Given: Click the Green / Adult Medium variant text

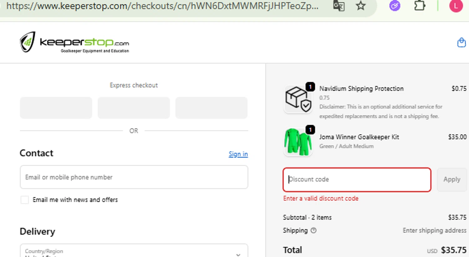Looking at the screenshot, I should [346, 146].
